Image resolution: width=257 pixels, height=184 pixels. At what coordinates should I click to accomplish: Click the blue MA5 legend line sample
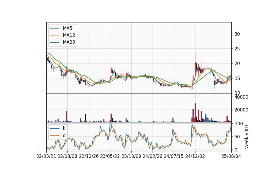[x=55, y=28]
